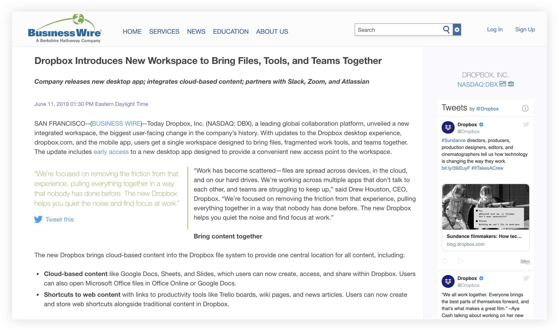Viewport: 559px width, 332px height.
Task: Follow the early access link
Action: pos(111,152)
